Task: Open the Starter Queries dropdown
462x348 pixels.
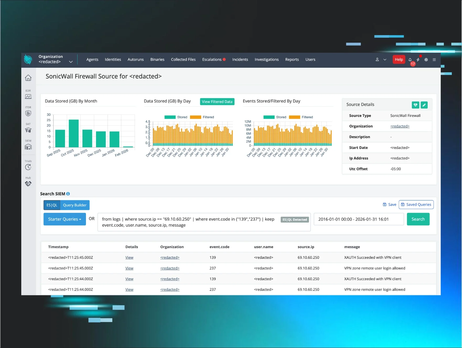Action: 64,219
